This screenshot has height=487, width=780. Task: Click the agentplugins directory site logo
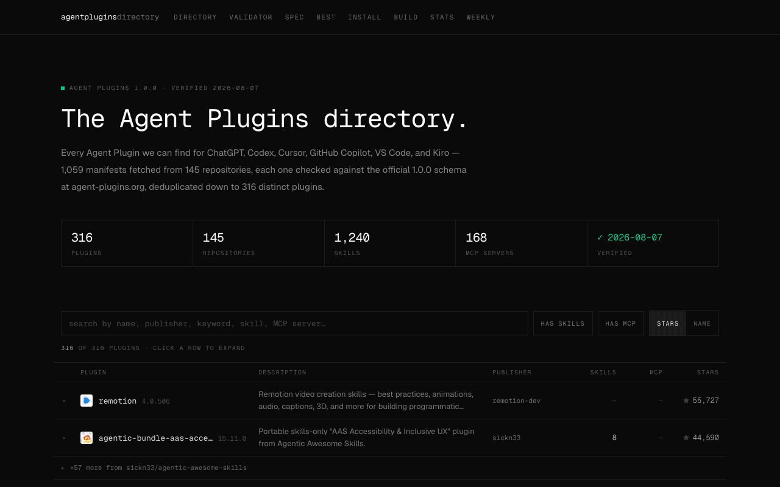(x=110, y=17)
